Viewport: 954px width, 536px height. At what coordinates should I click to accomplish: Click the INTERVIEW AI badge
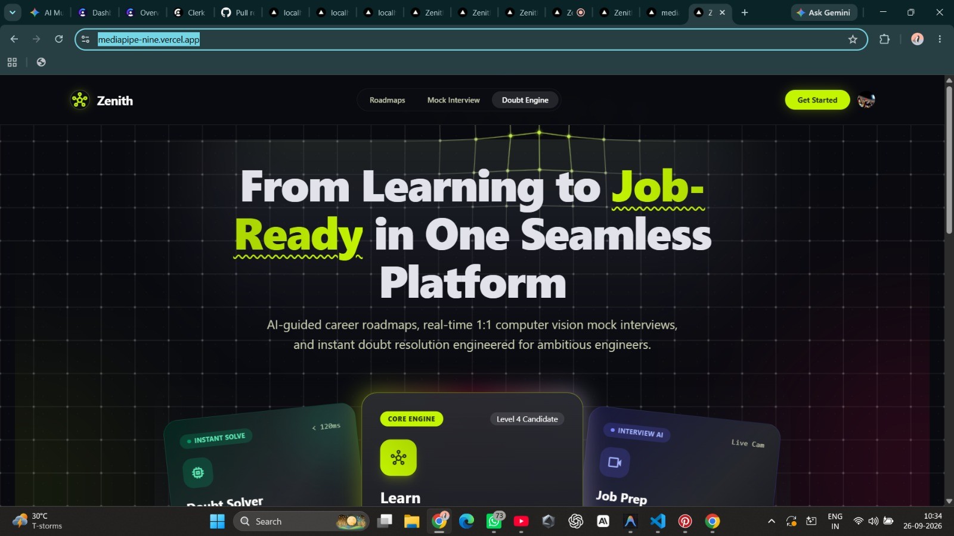(x=637, y=432)
